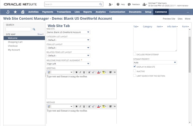193x126 pixels.
Task: Enable Limit Search For The Section
Action: (134, 75)
